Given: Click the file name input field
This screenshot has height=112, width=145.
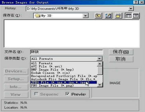Looking at the screenshot, I should (67, 52).
